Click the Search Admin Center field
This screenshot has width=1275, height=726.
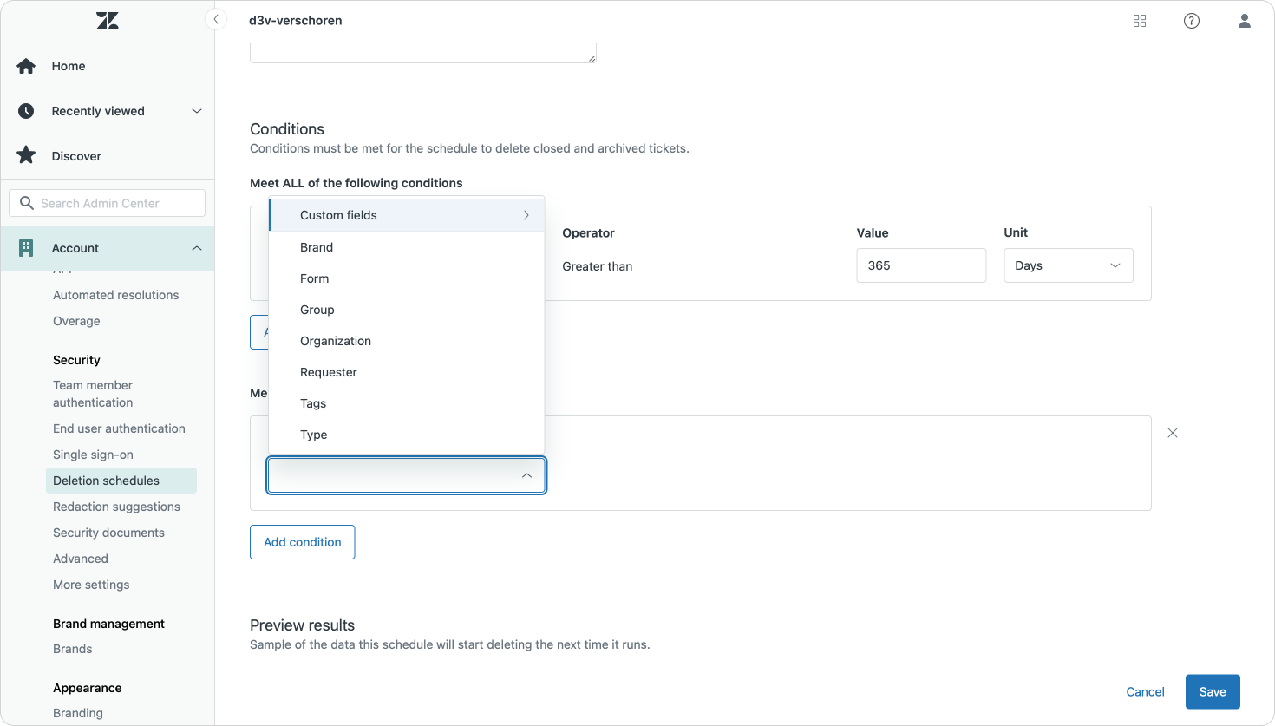click(108, 203)
